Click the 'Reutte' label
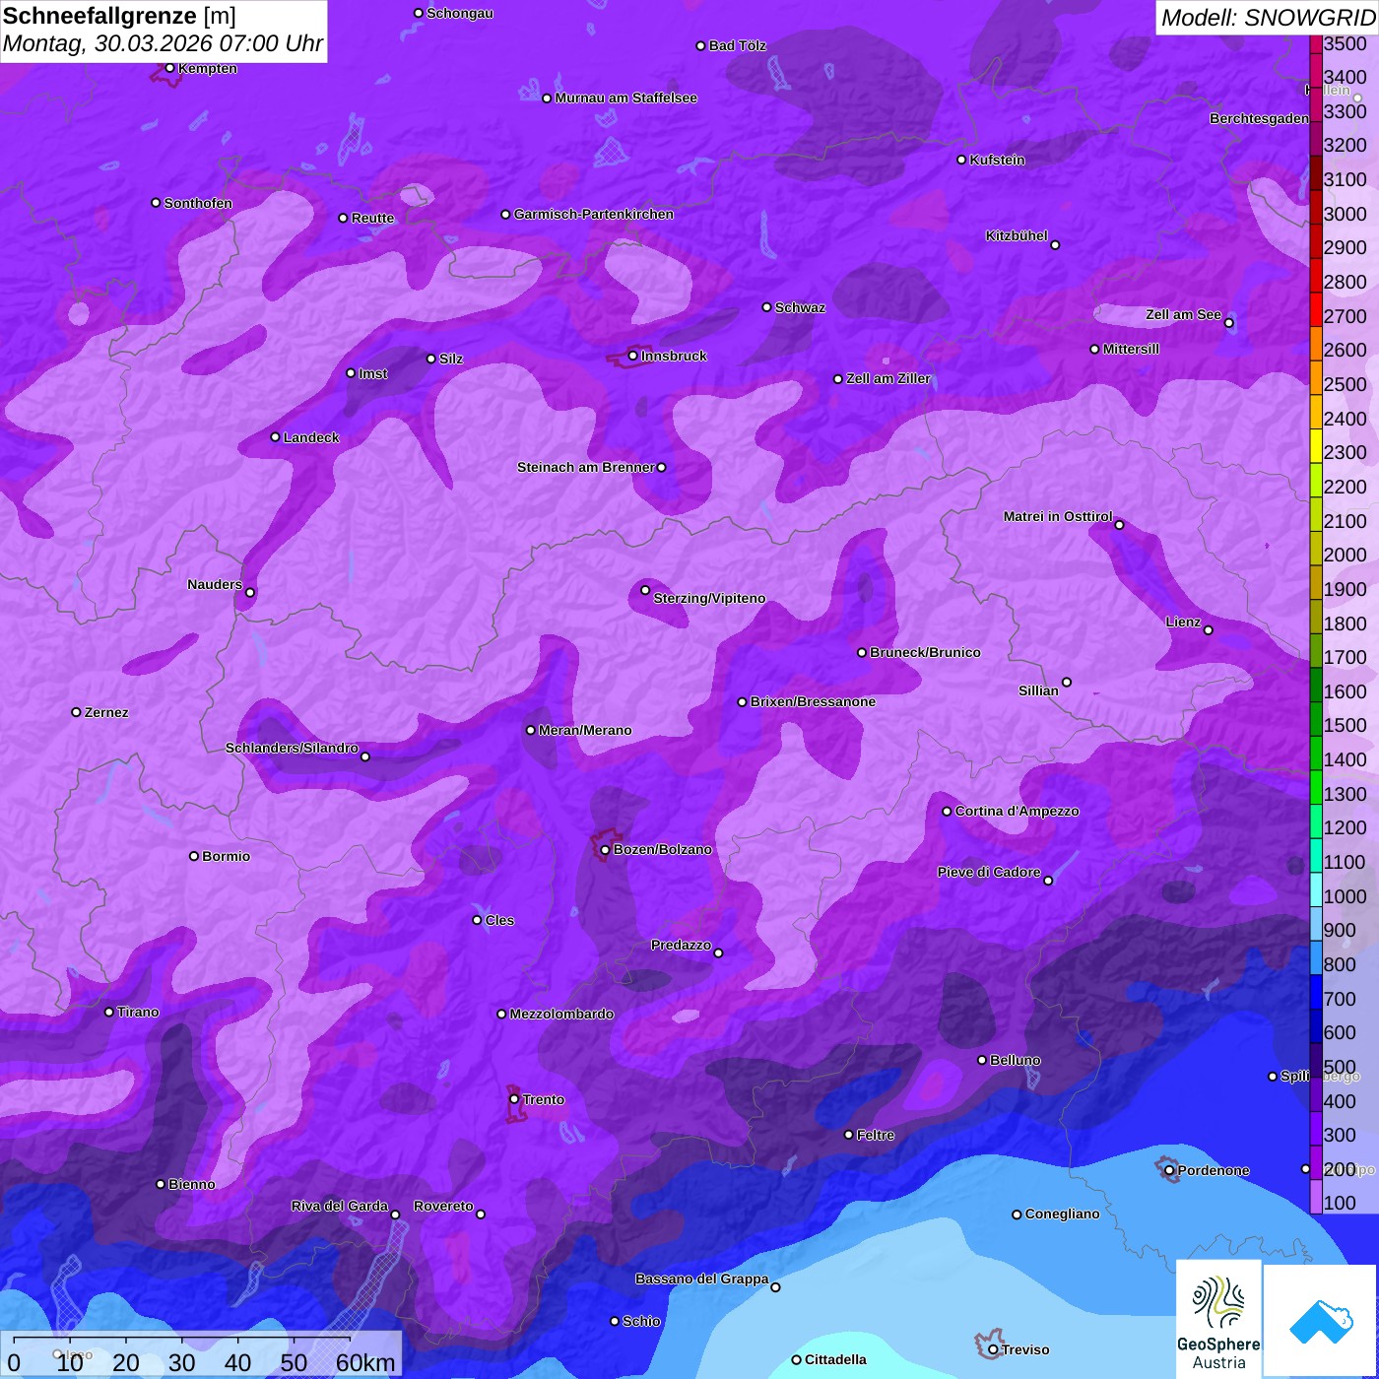The width and height of the screenshot is (1379, 1379). coord(372,218)
